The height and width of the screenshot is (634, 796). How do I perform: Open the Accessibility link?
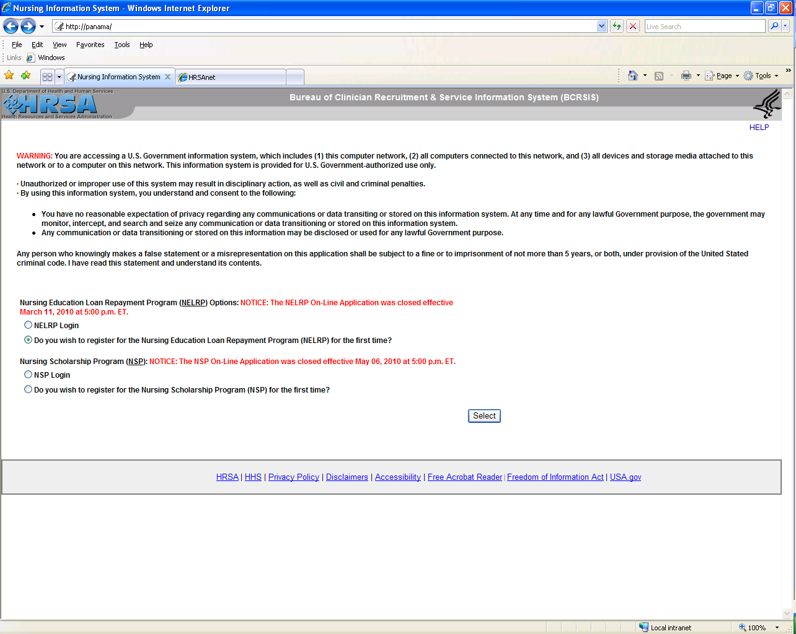click(398, 477)
